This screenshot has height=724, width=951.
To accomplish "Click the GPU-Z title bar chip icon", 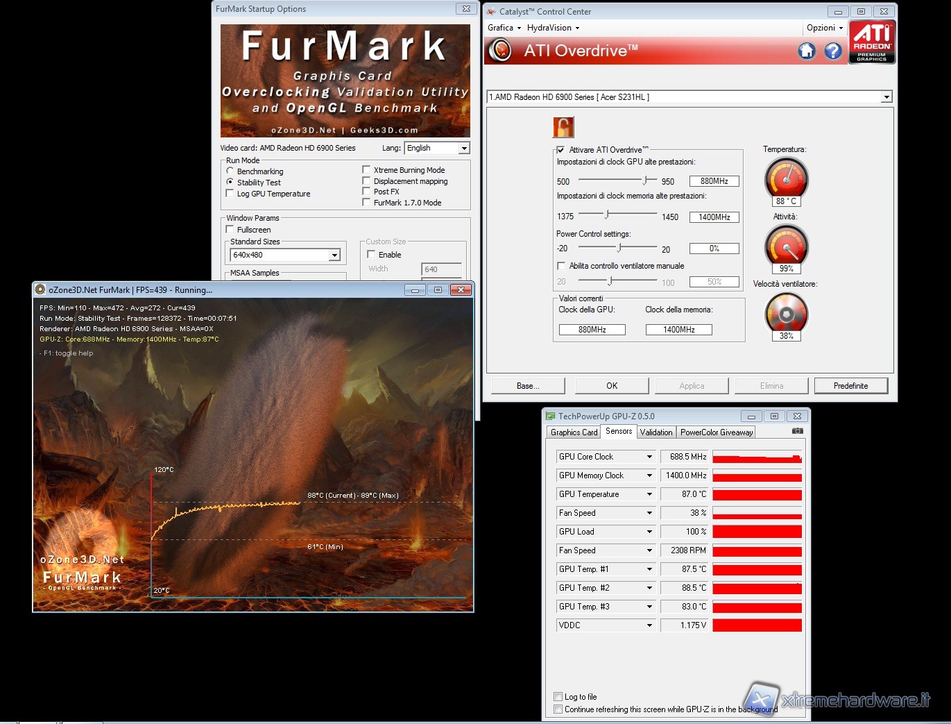I will (551, 416).
